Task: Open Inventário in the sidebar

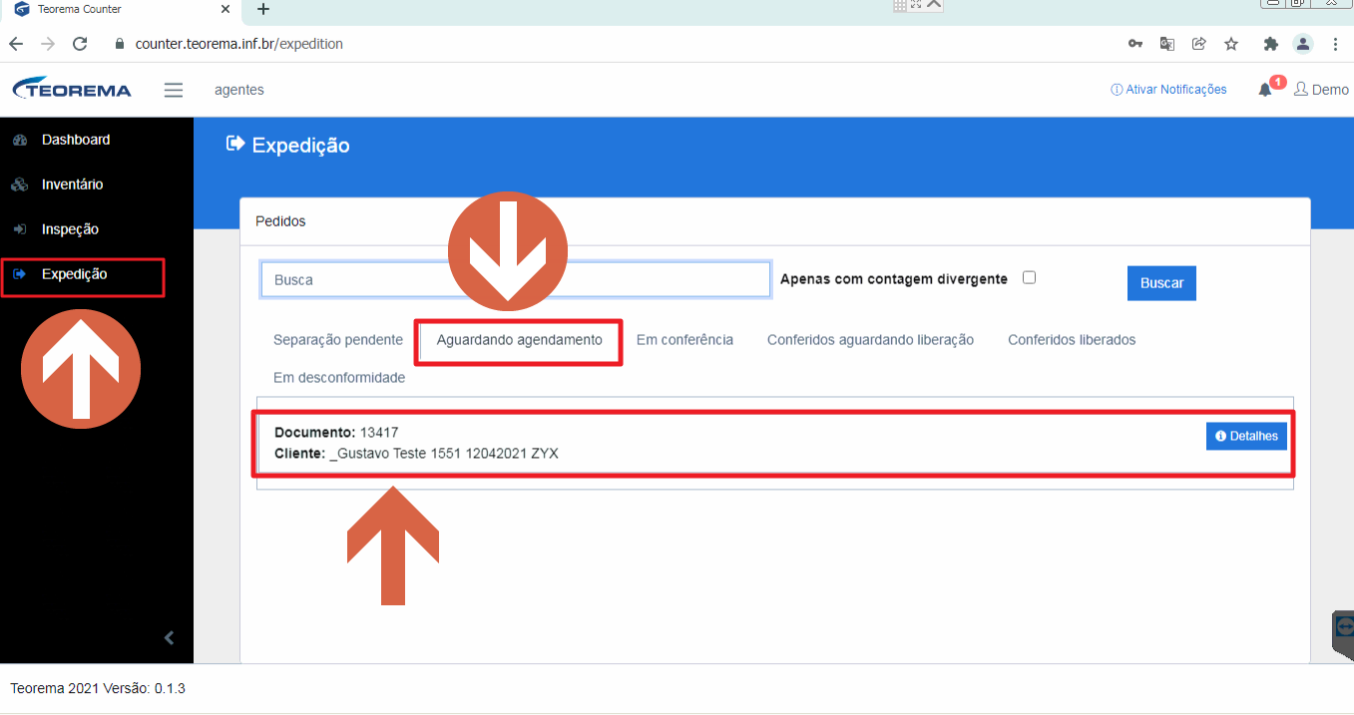Action: click(x=72, y=184)
